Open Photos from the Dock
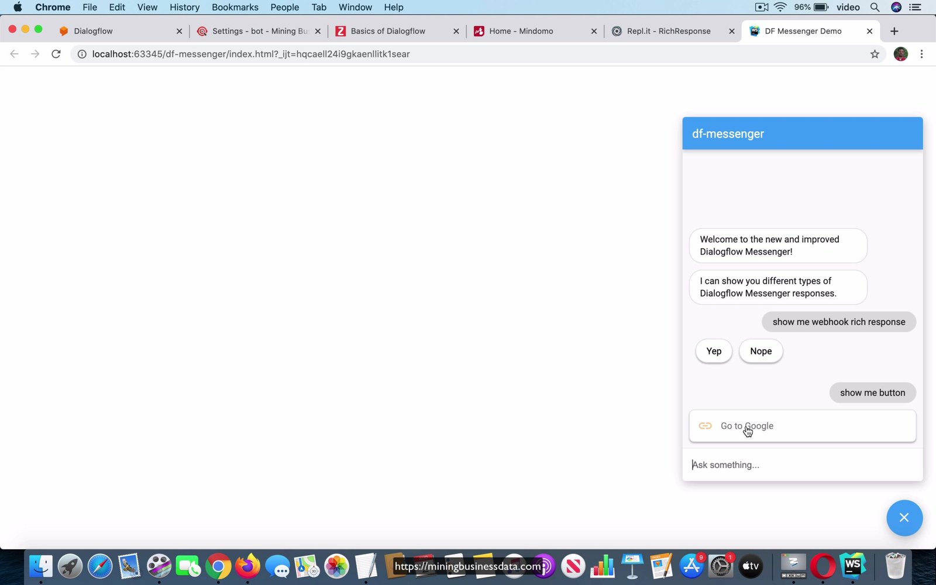The width and height of the screenshot is (936, 585). pyautogui.click(x=336, y=566)
